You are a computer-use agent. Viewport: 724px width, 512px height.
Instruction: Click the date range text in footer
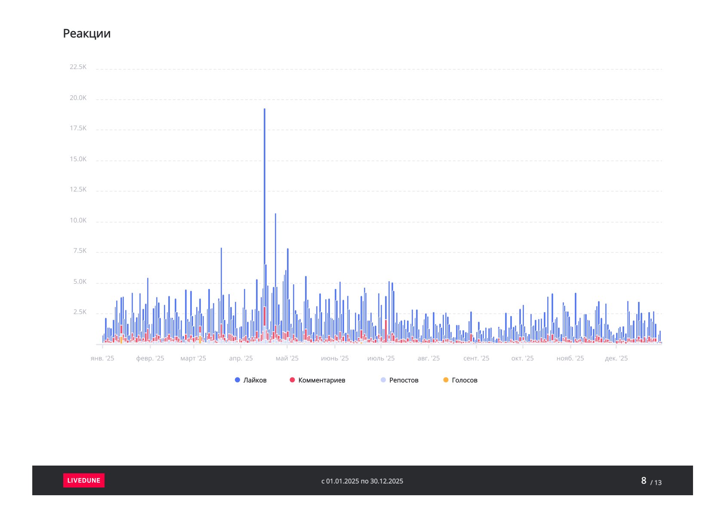362,481
